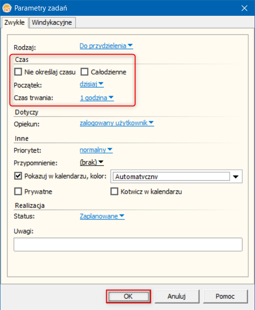Enable the 'Nie określaj czasu' checkbox

pos(18,72)
